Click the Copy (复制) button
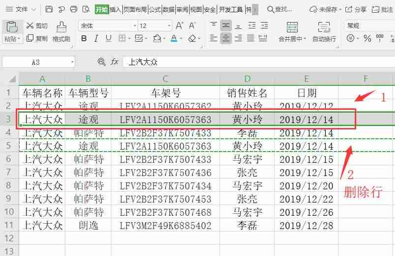The image size is (395, 256). tap(37, 38)
